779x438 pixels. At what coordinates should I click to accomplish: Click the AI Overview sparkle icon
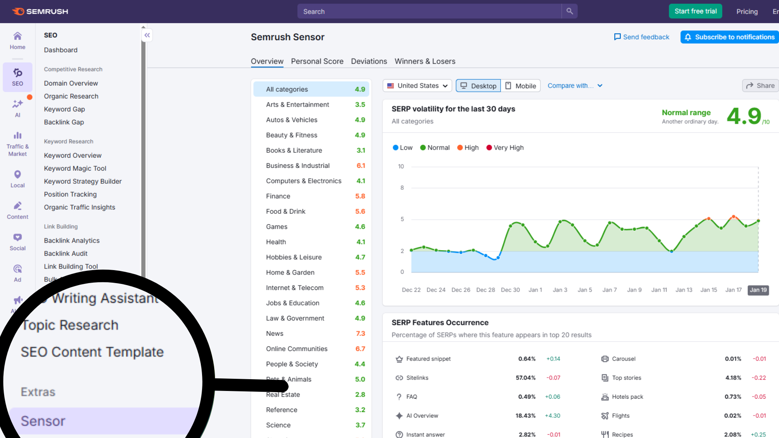click(x=399, y=416)
